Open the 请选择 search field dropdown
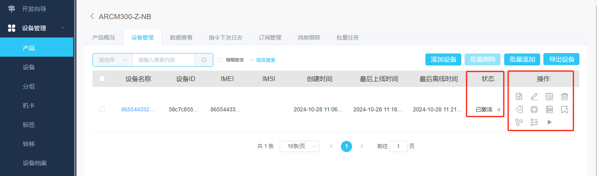This screenshot has width=597, height=176. coord(112,60)
